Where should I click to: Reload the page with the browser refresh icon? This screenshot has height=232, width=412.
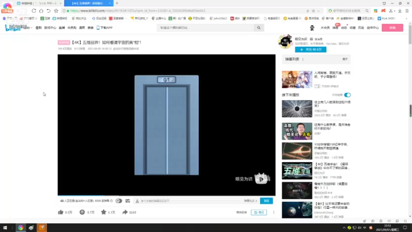point(34,11)
